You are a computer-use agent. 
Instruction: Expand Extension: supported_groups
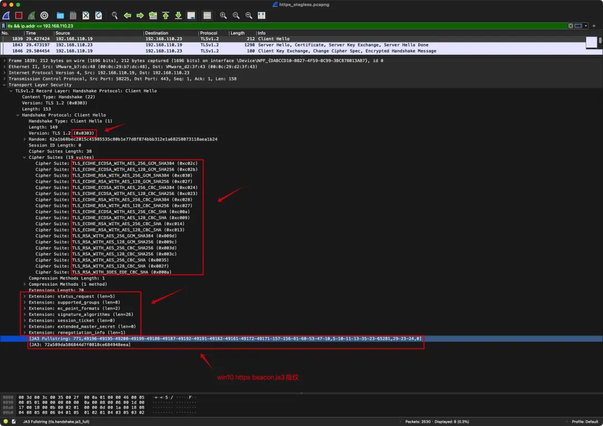pos(25,302)
